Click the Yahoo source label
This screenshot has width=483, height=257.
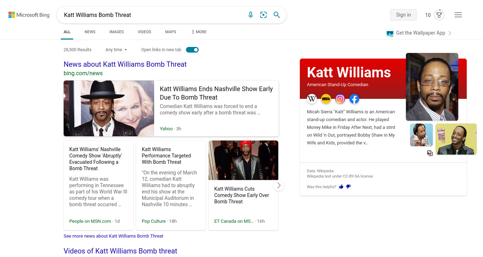click(166, 129)
